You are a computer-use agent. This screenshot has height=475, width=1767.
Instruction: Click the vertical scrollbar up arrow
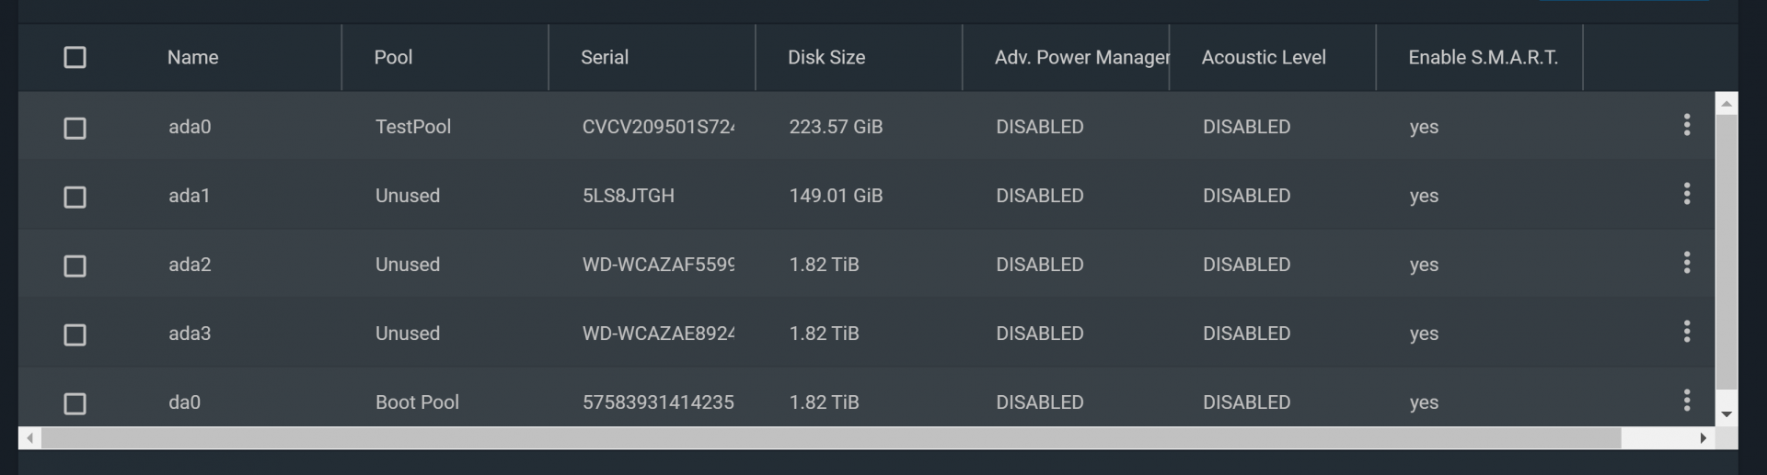point(1727,104)
